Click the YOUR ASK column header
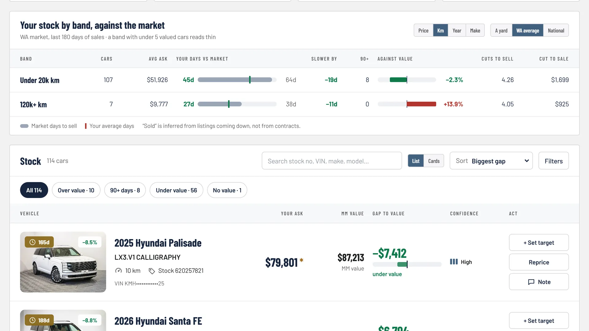The height and width of the screenshot is (331, 589). pyautogui.click(x=292, y=214)
